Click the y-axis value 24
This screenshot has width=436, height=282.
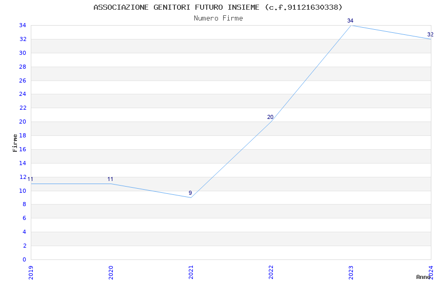point(23,94)
